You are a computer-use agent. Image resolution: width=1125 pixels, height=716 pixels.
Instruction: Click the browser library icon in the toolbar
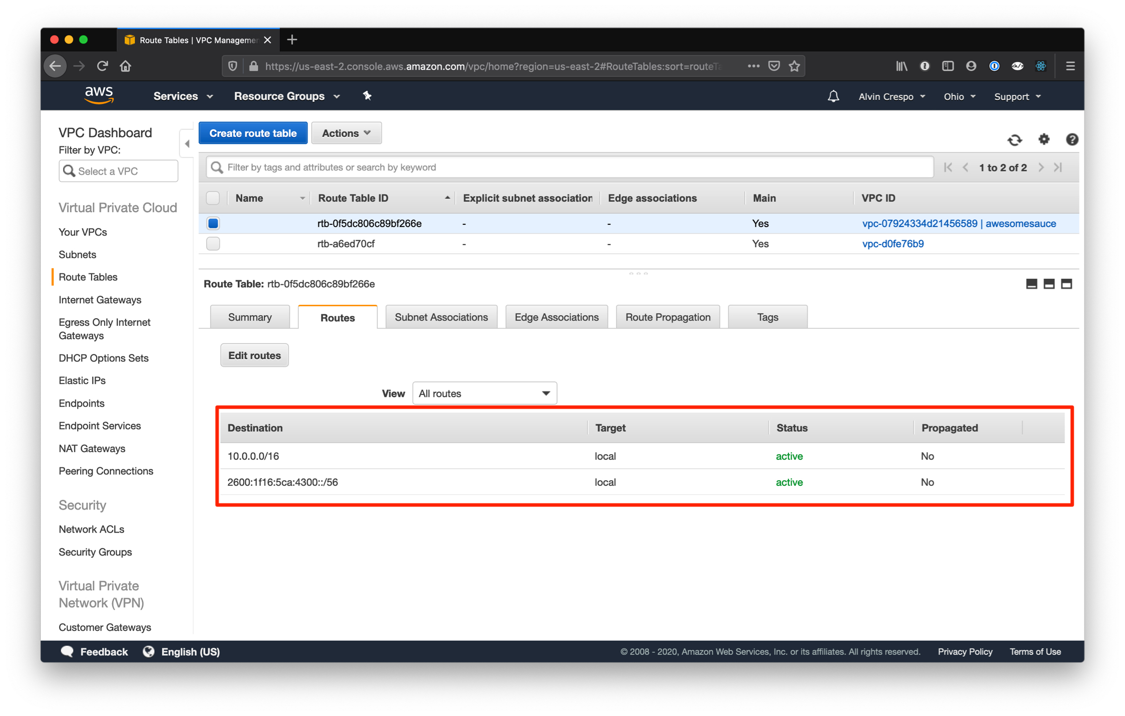[x=901, y=66]
